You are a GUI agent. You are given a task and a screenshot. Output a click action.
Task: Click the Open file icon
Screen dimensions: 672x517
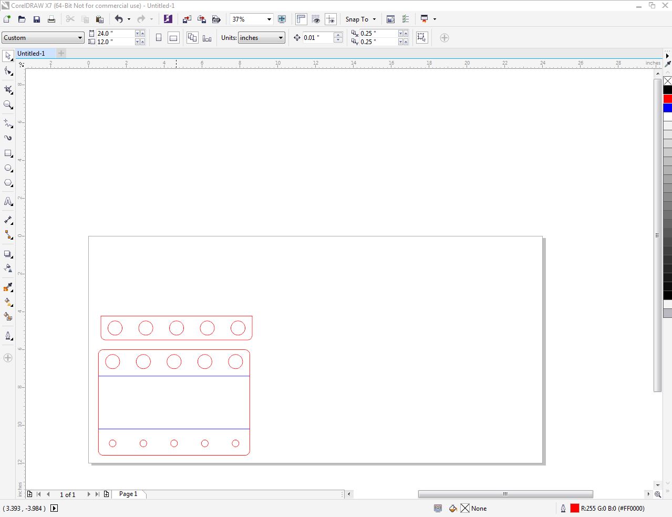[x=22, y=19]
